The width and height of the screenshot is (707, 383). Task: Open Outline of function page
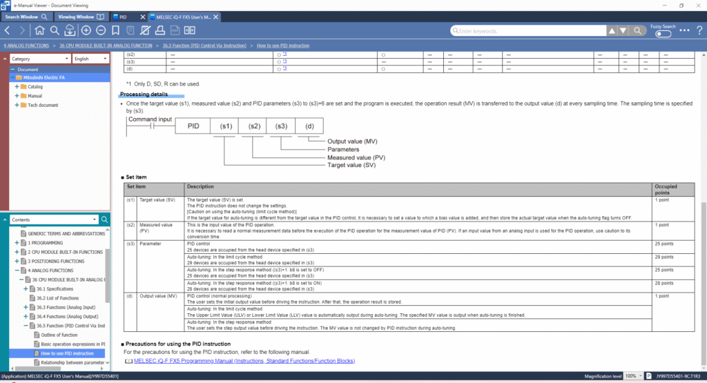[59, 335]
